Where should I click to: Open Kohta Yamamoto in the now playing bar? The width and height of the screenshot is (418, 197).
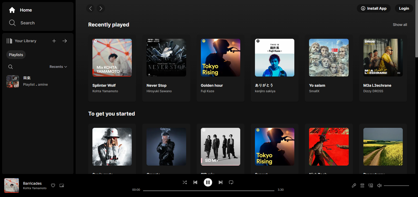point(35,188)
